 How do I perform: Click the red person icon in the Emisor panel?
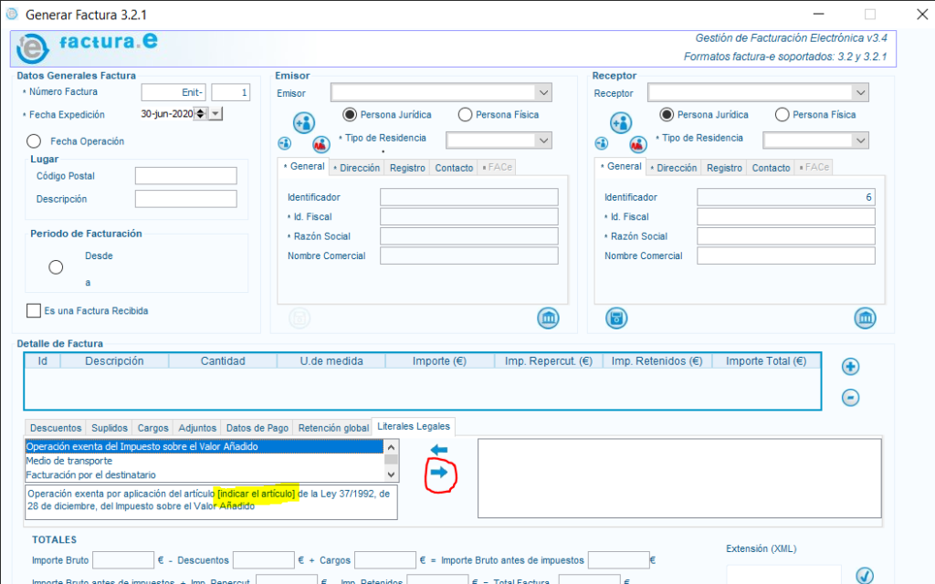click(x=321, y=144)
